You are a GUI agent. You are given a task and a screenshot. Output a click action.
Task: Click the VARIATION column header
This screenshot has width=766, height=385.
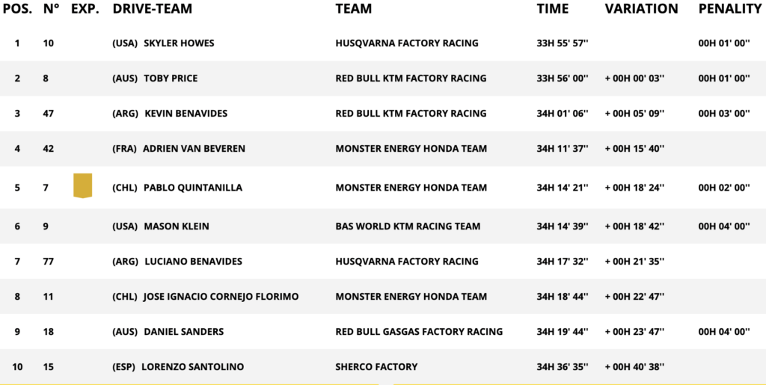[x=641, y=9]
